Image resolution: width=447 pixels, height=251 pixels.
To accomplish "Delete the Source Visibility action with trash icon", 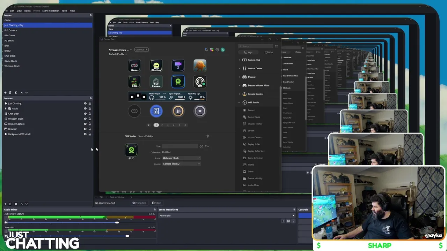I will pyautogui.click(x=207, y=136).
